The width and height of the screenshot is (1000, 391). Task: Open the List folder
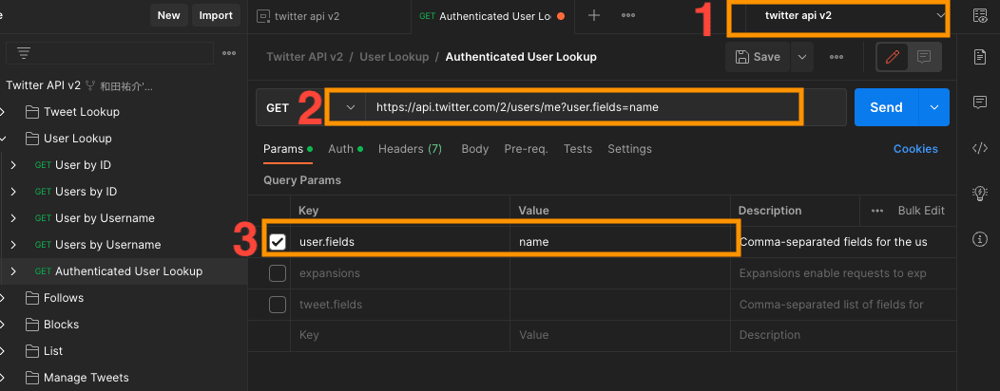44,351
